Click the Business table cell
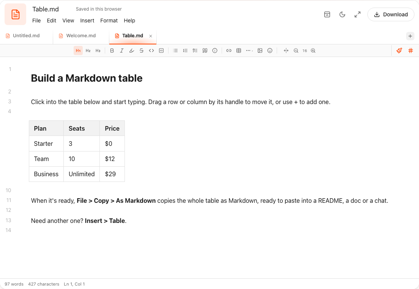This screenshot has width=419, height=289. coord(46,174)
